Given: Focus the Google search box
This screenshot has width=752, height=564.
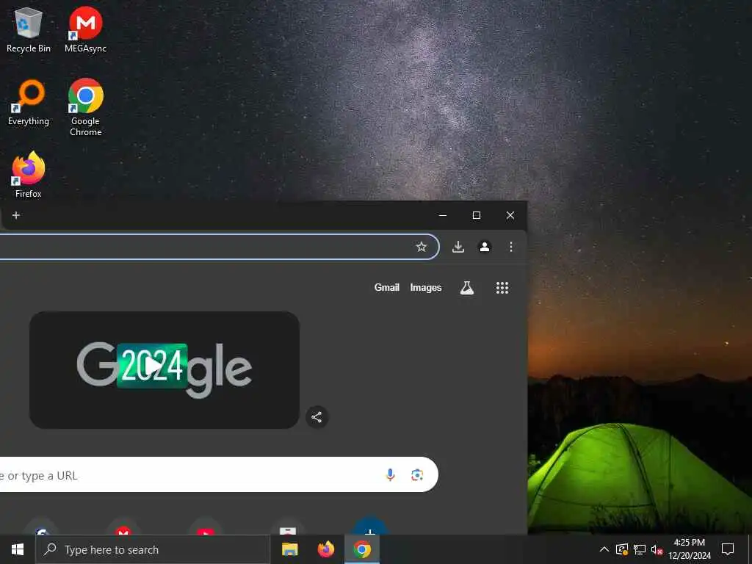Looking at the screenshot, I should pyautogui.click(x=219, y=474).
